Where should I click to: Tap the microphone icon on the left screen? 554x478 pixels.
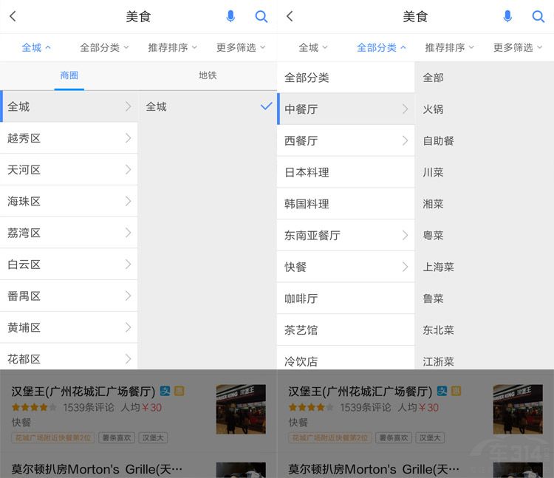[230, 16]
